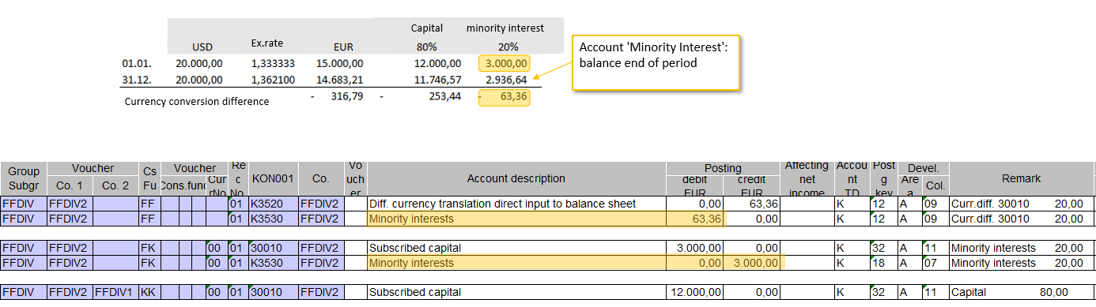Click the 'Account description' column header
Image resolution: width=1096 pixels, height=307 pixels.
(516, 179)
